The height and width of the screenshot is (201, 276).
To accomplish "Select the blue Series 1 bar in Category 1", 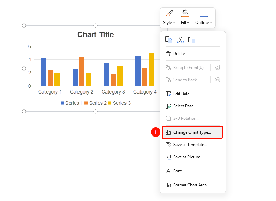I will (x=43, y=72).
